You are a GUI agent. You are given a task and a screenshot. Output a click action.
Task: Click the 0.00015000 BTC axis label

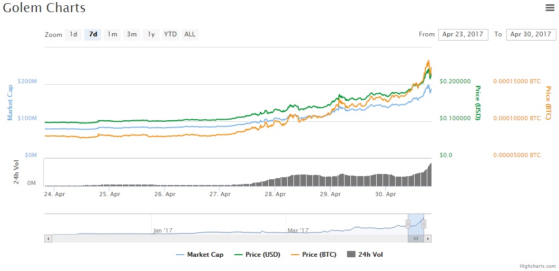point(517,81)
